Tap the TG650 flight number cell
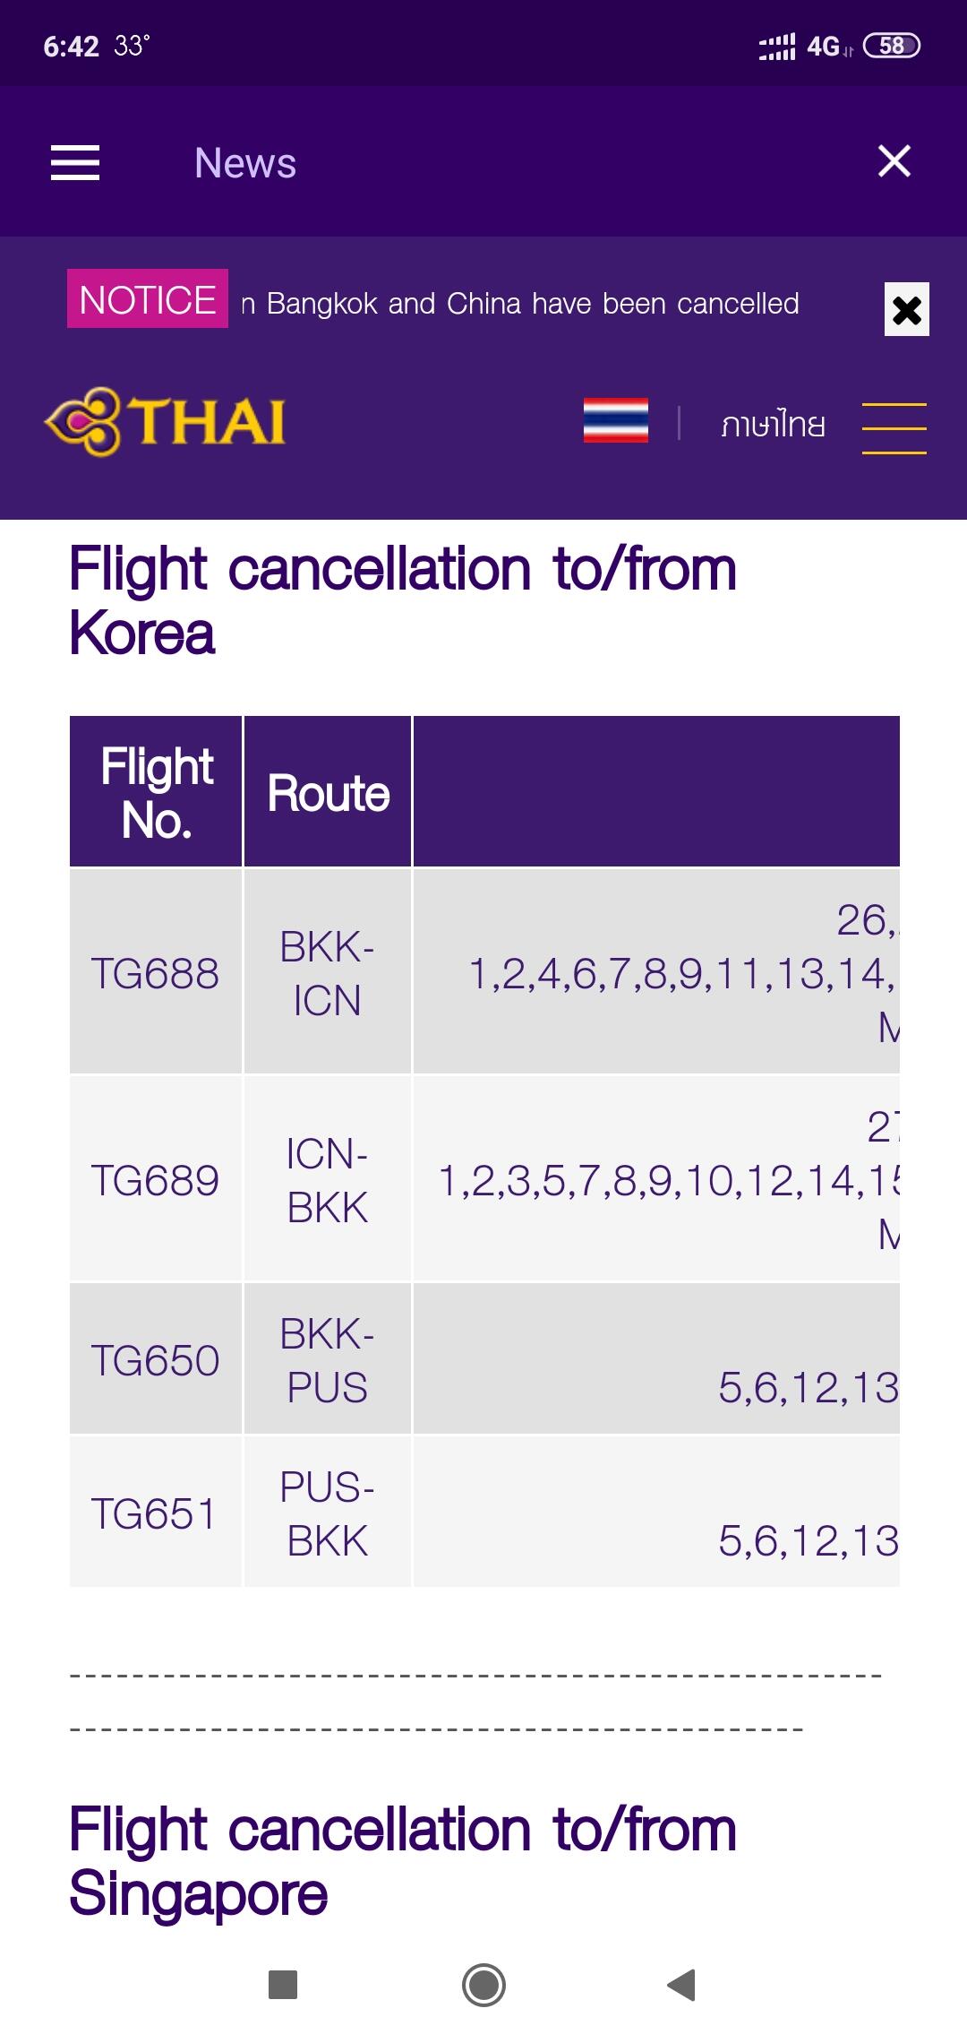The width and height of the screenshot is (967, 2043). (155, 1360)
